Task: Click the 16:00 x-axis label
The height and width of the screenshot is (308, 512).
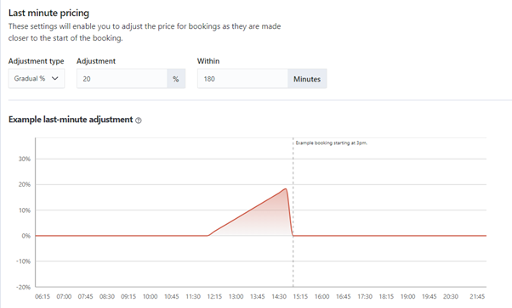Action: [x=322, y=297]
